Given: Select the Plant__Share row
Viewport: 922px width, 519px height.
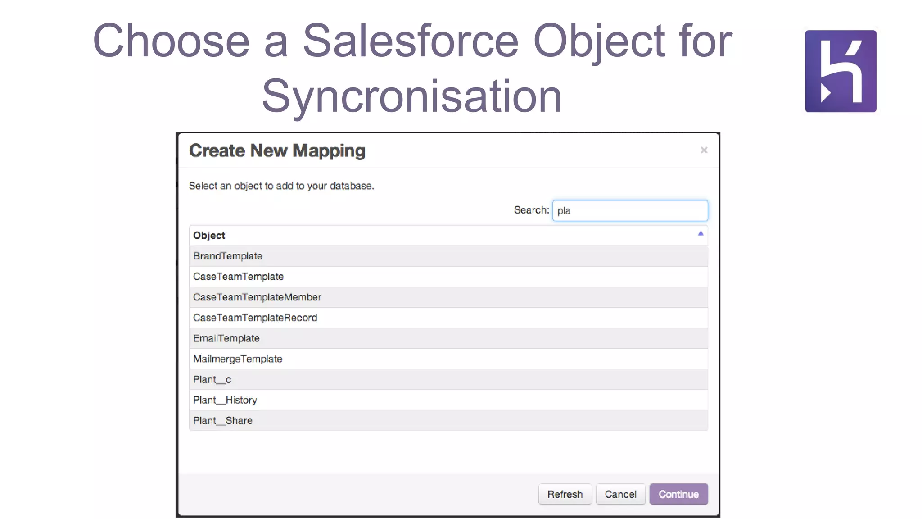Looking at the screenshot, I should (x=448, y=420).
